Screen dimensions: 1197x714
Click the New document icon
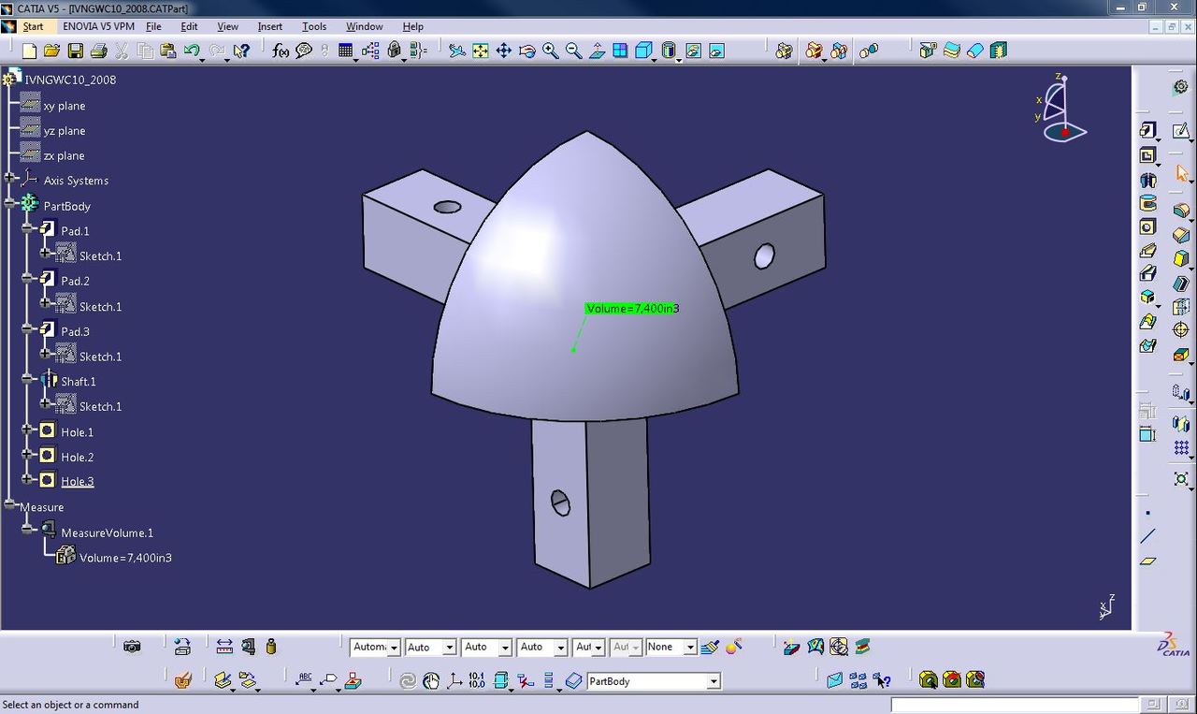click(29, 51)
